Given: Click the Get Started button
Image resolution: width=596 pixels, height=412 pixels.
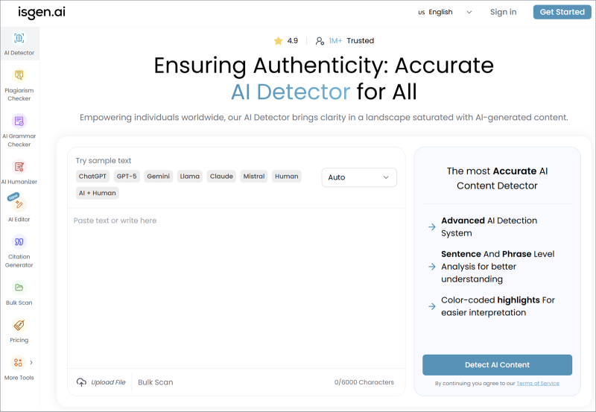Looking at the screenshot, I should [562, 12].
